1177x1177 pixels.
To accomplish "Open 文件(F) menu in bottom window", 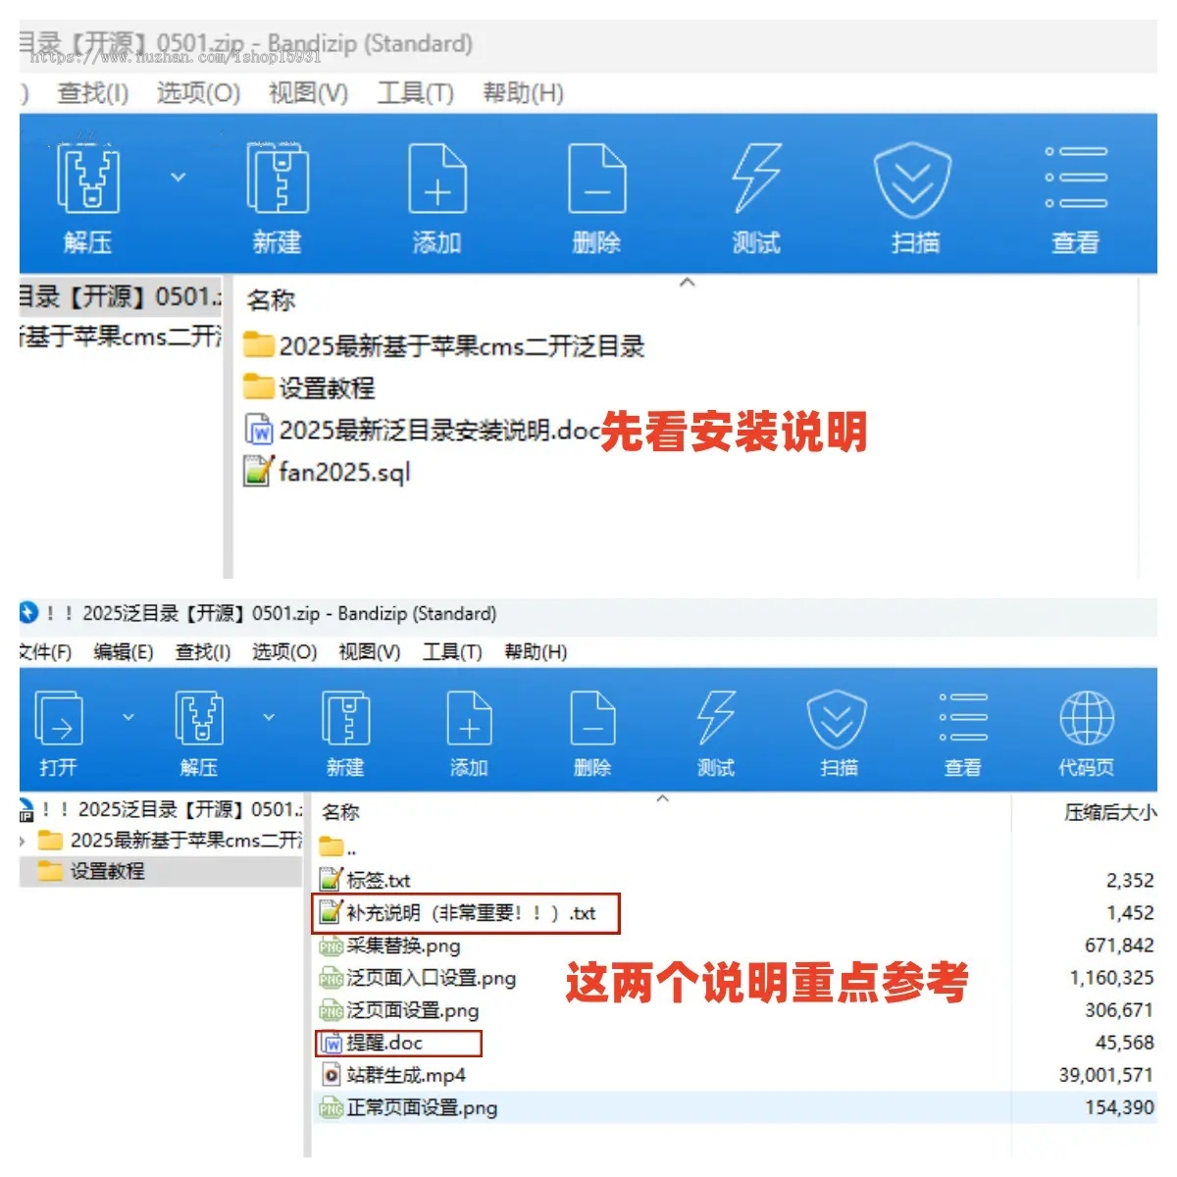I will (45, 652).
